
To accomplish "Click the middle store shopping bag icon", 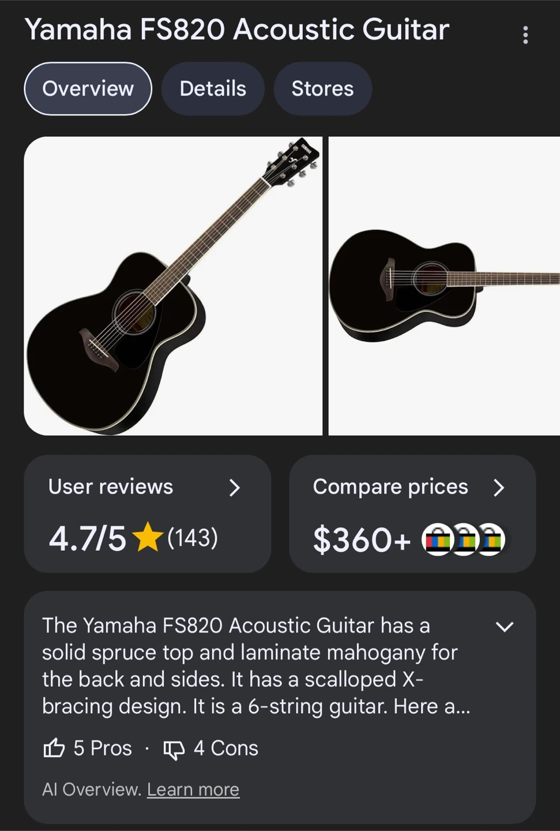I will [x=465, y=540].
